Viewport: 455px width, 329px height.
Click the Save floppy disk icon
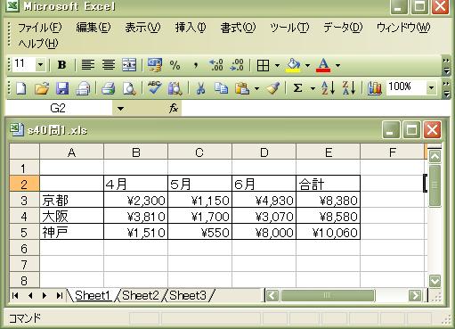click(62, 88)
